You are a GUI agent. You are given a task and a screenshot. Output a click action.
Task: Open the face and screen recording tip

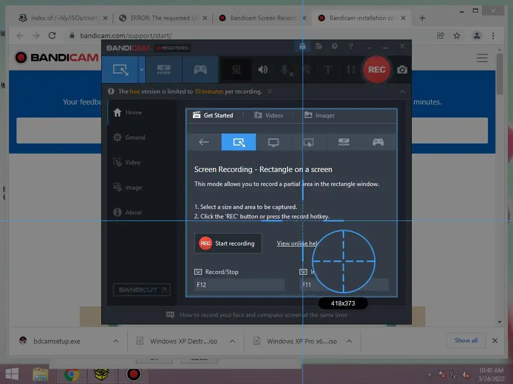(257, 315)
